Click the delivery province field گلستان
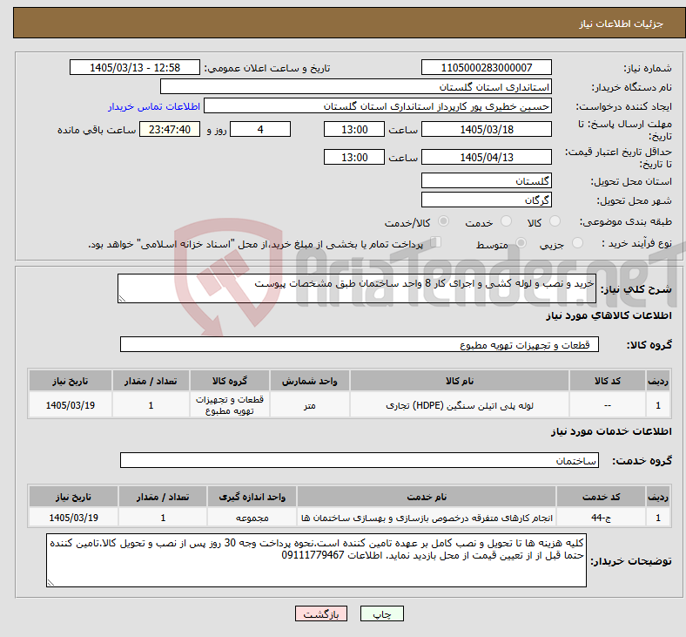 486,180
